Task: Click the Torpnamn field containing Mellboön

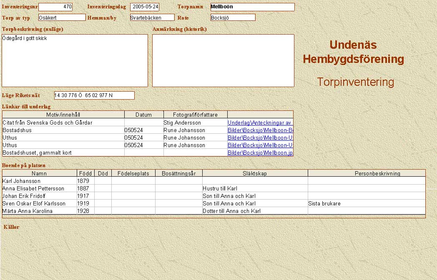Action: click(x=252, y=7)
